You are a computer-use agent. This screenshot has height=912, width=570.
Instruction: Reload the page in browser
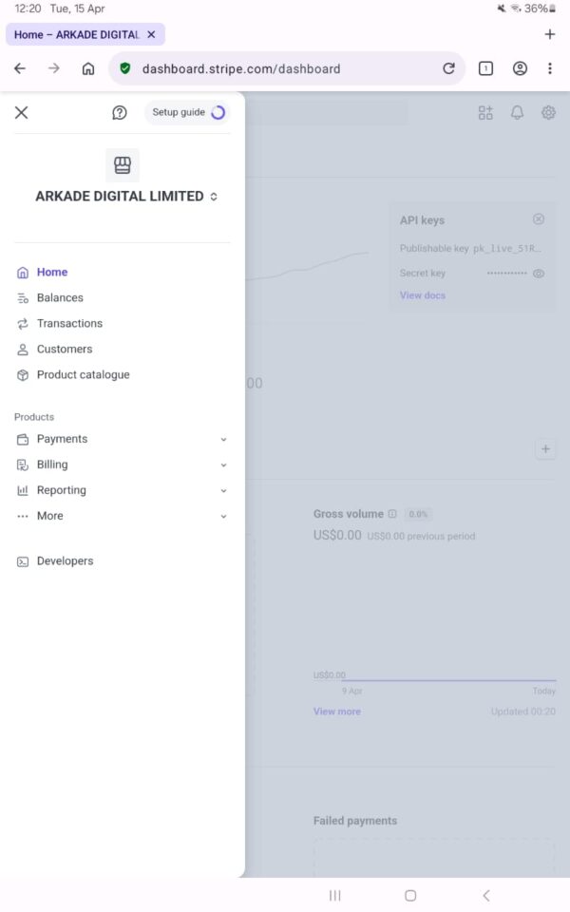click(448, 68)
